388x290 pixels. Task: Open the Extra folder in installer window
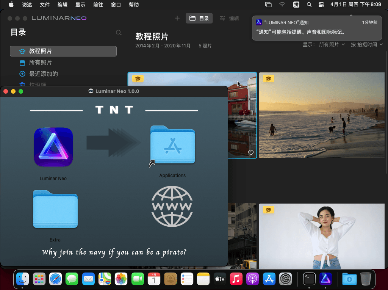[x=55, y=209]
